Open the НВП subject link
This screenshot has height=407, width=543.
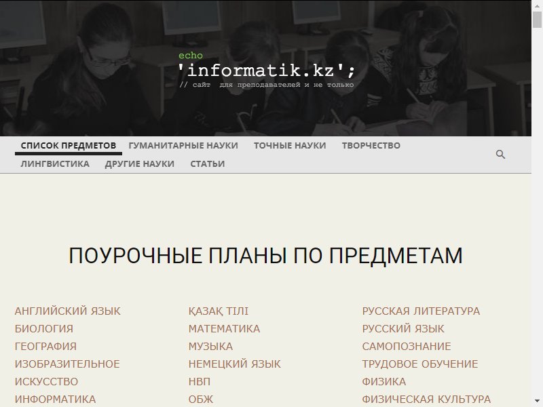200,381
